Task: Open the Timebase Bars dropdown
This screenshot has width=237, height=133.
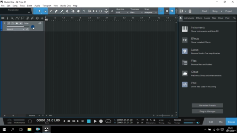Action: pyautogui.click(x=136, y=13)
